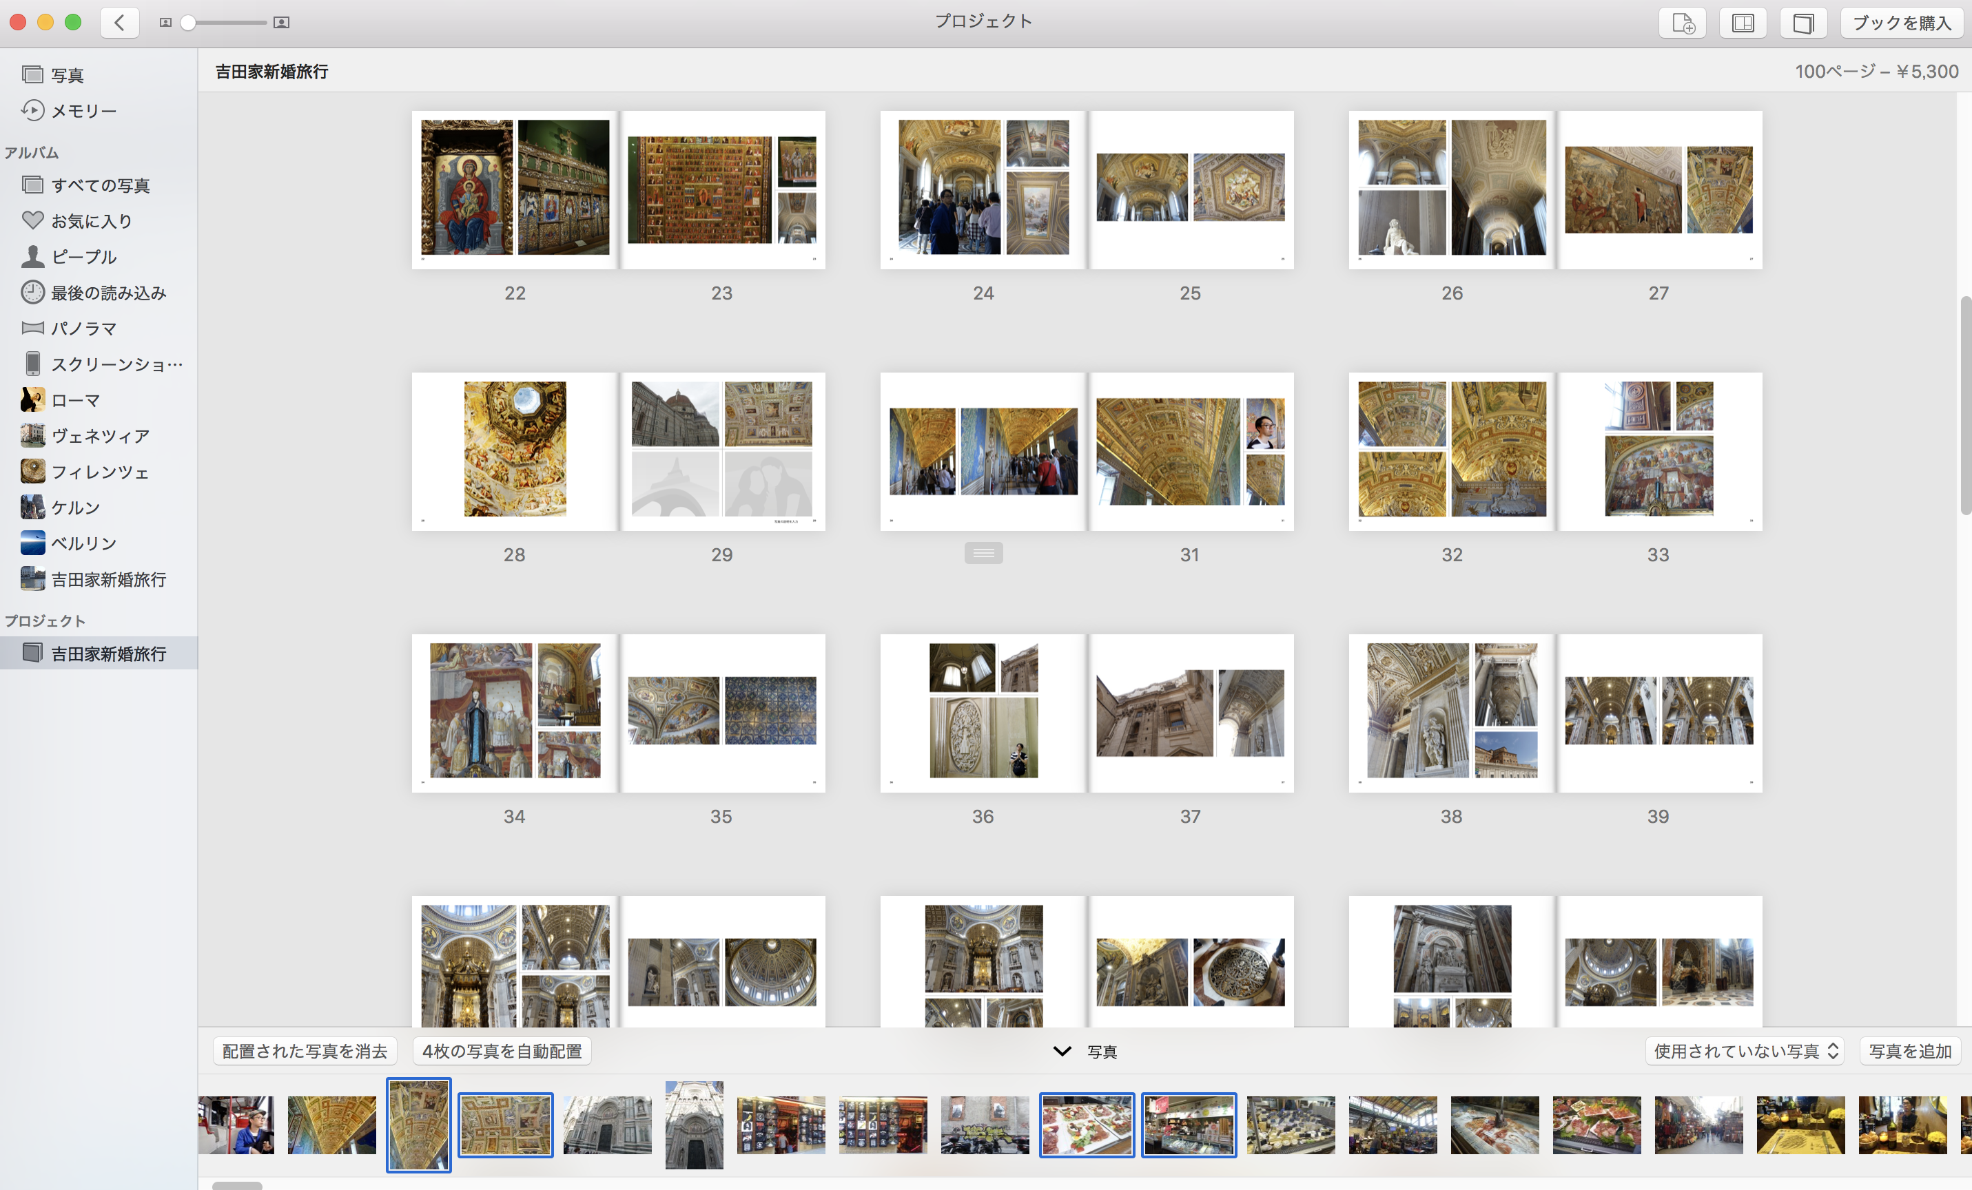Open the フィレンツェ album thumbnail icon
Image resolution: width=1972 pixels, height=1190 pixels.
pos(33,471)
